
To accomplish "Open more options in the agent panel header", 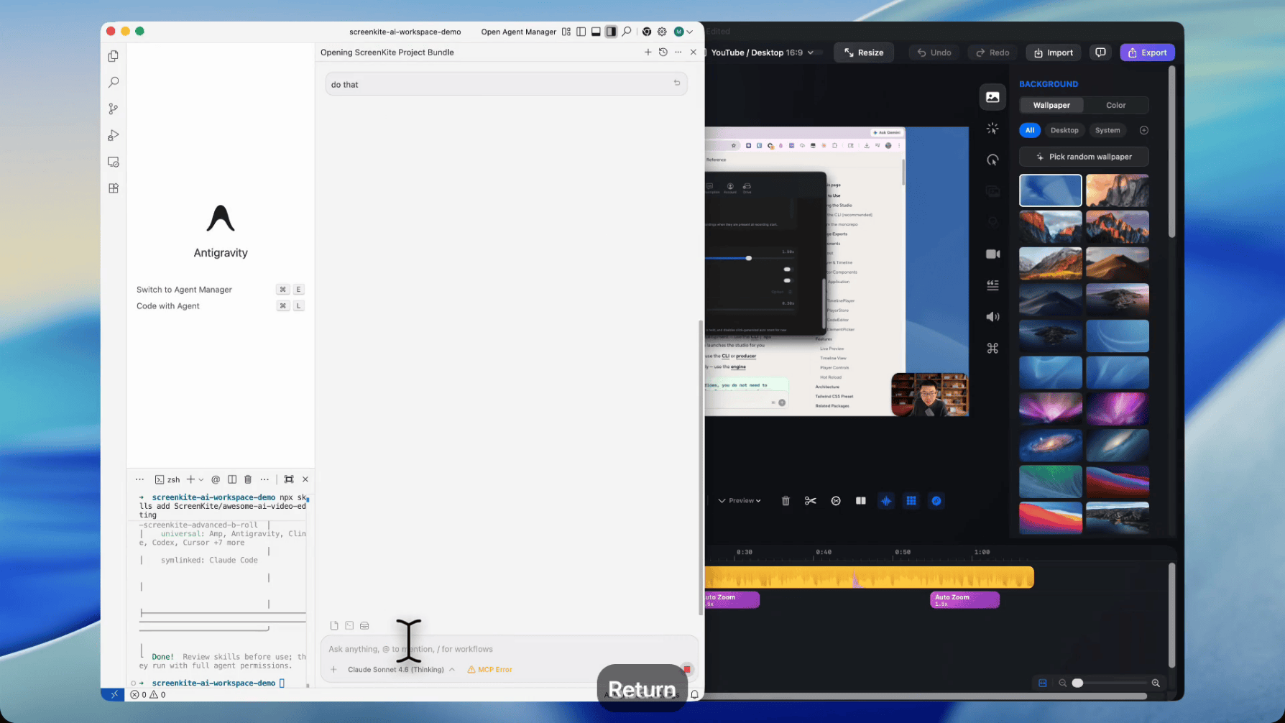I will [x=678, y=52].
